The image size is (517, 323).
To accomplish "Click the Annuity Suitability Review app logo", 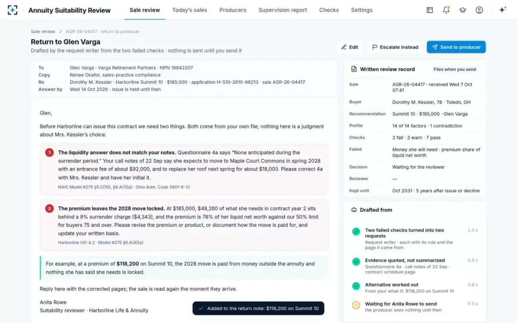I will coord(12,10).
